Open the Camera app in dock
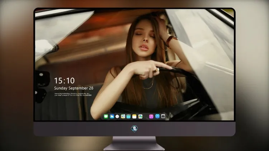 pos(163,116)
